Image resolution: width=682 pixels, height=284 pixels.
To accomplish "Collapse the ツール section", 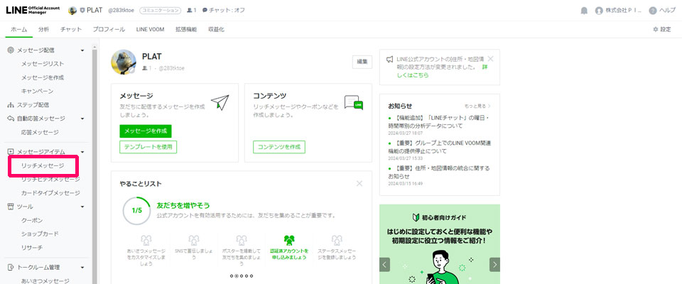I will (82, 207).
